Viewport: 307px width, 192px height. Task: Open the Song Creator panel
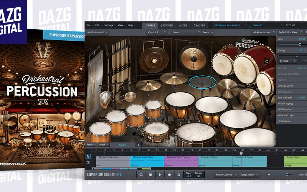[249, 175]
